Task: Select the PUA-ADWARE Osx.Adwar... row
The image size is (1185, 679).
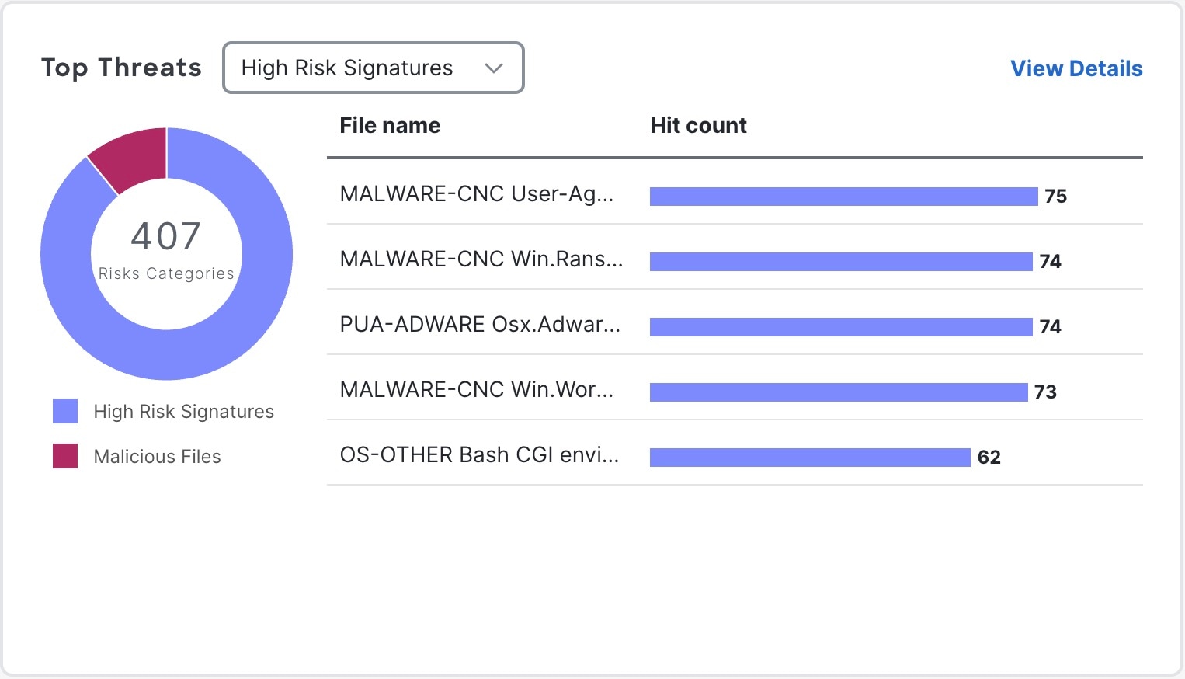Action: point(480,325)
